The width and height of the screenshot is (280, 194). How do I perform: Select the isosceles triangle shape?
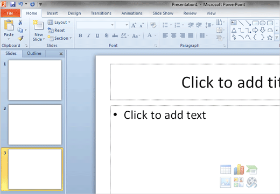234,30
